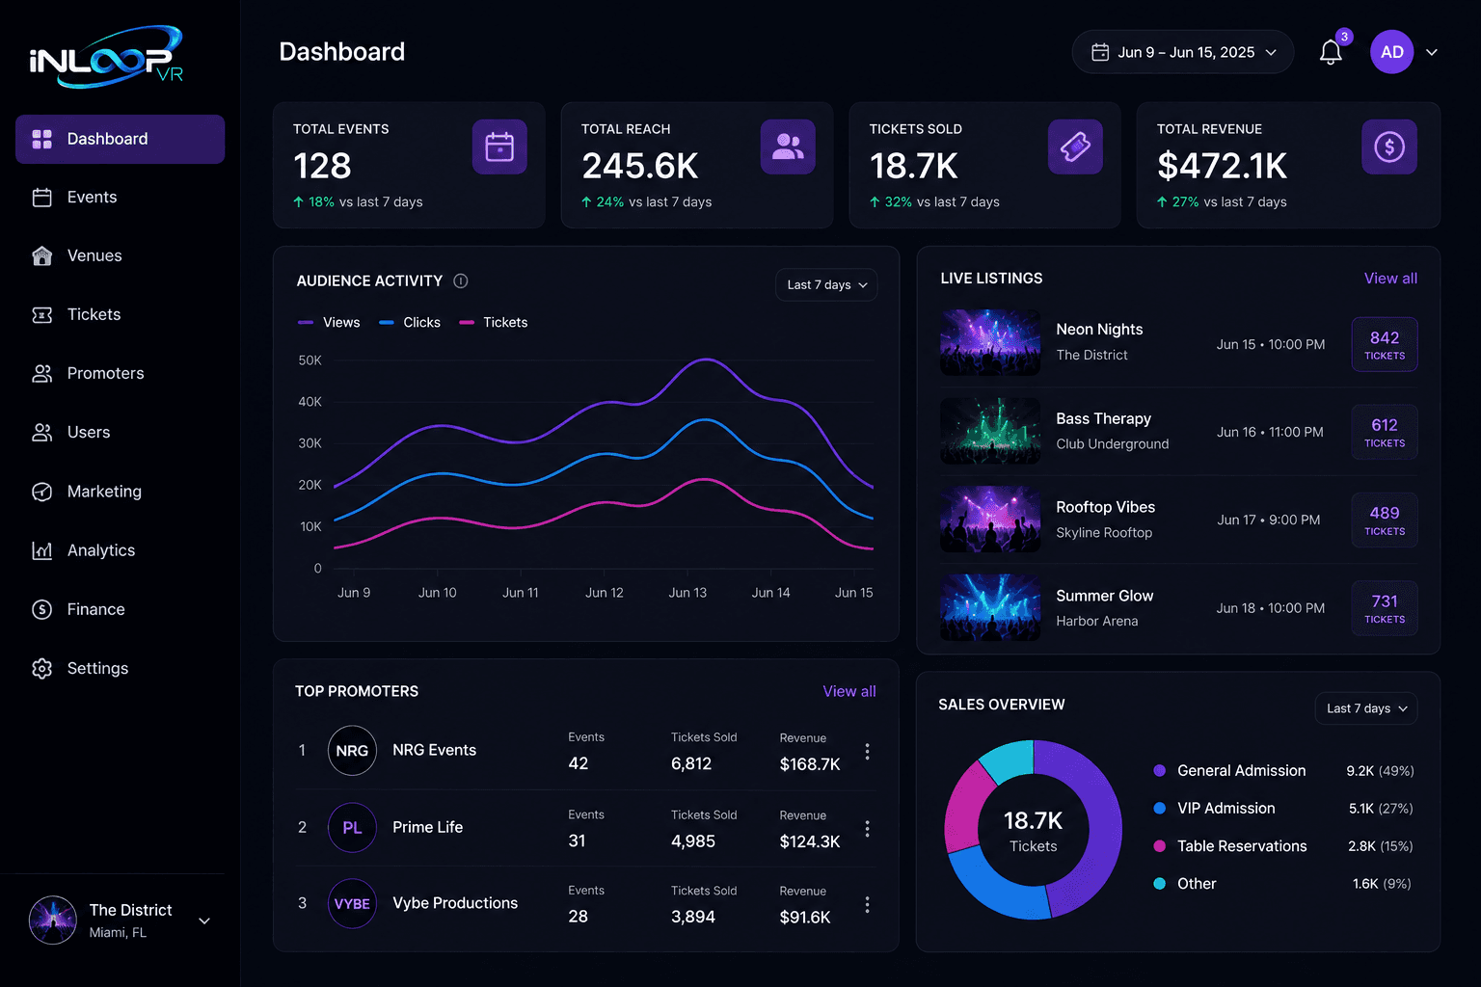The image size is (1481, 987).
Task: Toggle Table Reservations in sales legend
Action: (1230, 845)
